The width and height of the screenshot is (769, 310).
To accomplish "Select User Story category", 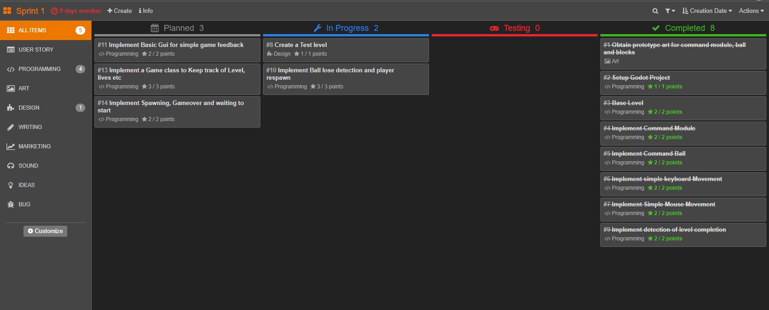I will click(46, 50).
